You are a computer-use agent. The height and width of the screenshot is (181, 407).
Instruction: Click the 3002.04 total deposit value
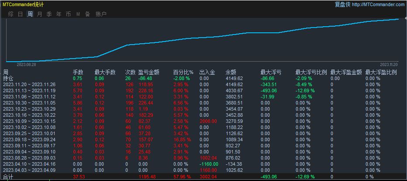pyautogui.click(x=208, y=177)
